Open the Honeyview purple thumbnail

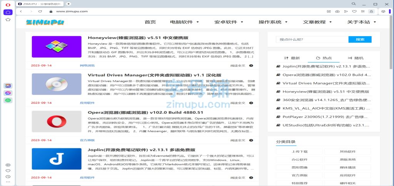pos(57,46)
